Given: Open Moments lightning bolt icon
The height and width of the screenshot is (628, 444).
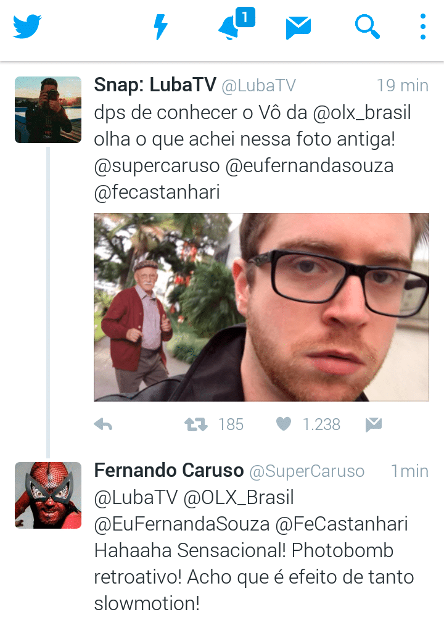Looking at the screenshot, I should tap(160, 27).
